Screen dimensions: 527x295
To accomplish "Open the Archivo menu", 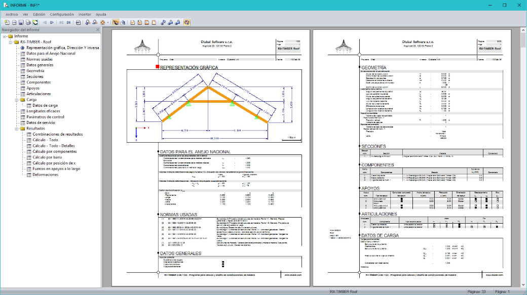I will [12, 15].
